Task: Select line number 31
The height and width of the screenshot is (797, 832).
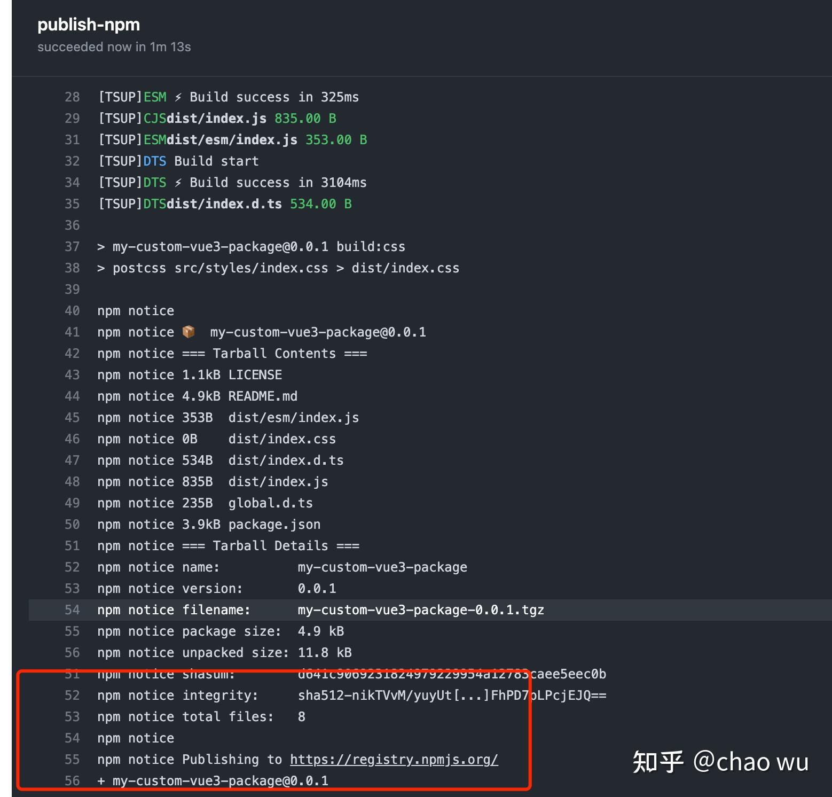Action: (72, 140)
